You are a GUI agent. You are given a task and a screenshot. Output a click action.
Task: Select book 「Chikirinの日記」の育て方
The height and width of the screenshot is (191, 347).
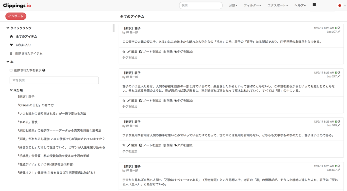pos(35,105)
